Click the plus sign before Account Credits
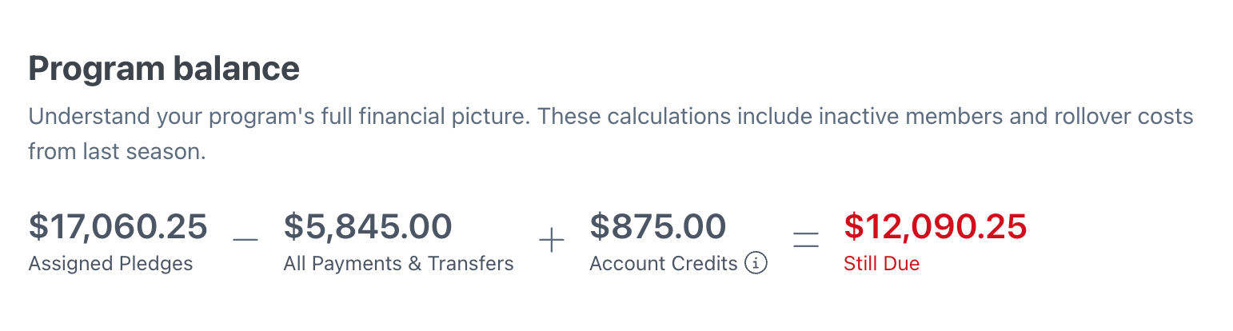Screen dimensions: 1233x331 coord(552,241)
